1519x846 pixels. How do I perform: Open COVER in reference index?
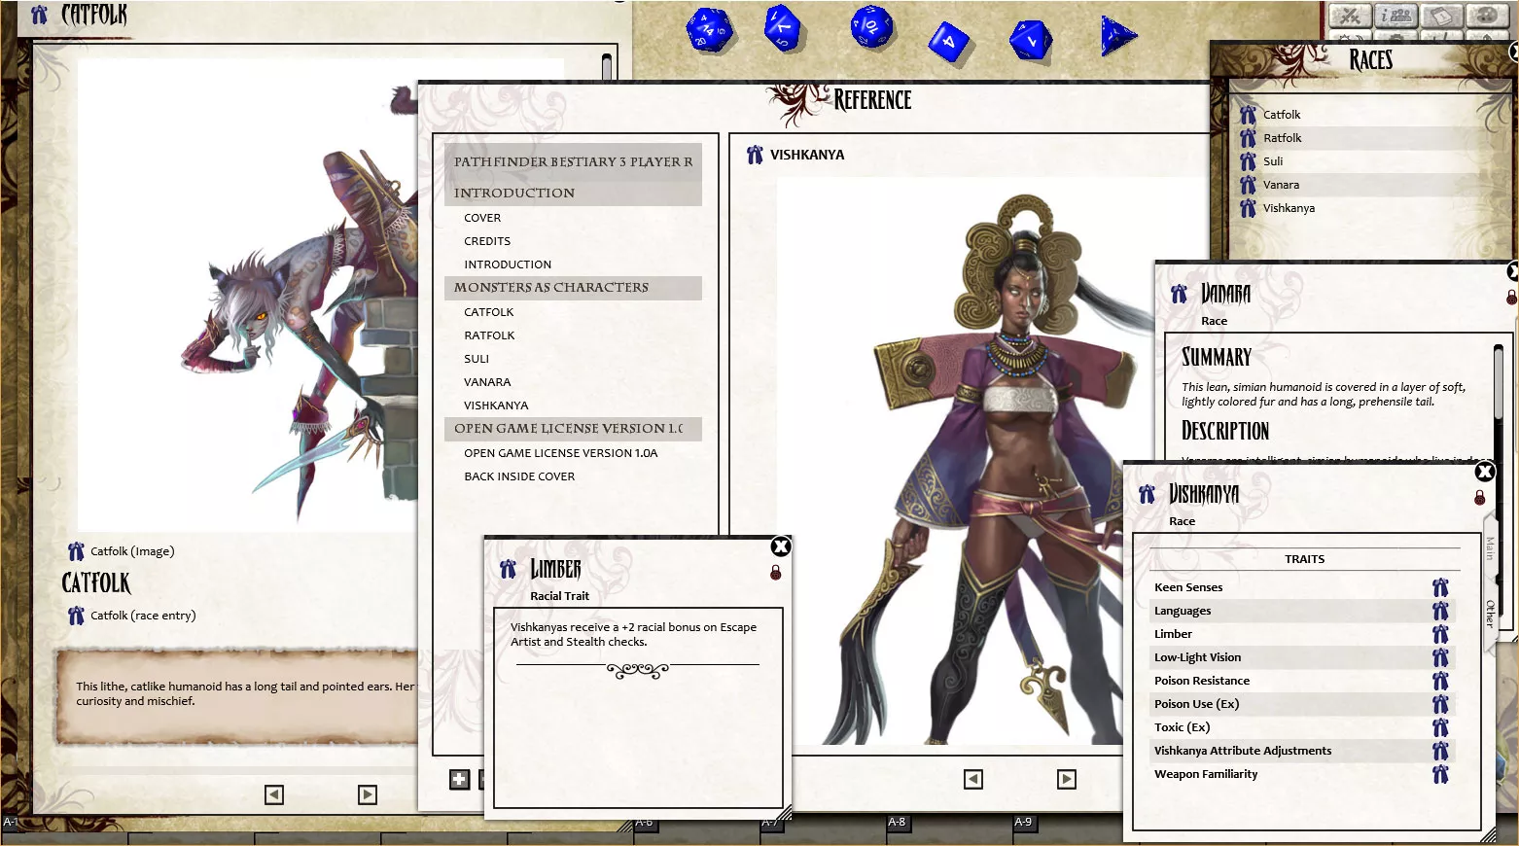482,218
